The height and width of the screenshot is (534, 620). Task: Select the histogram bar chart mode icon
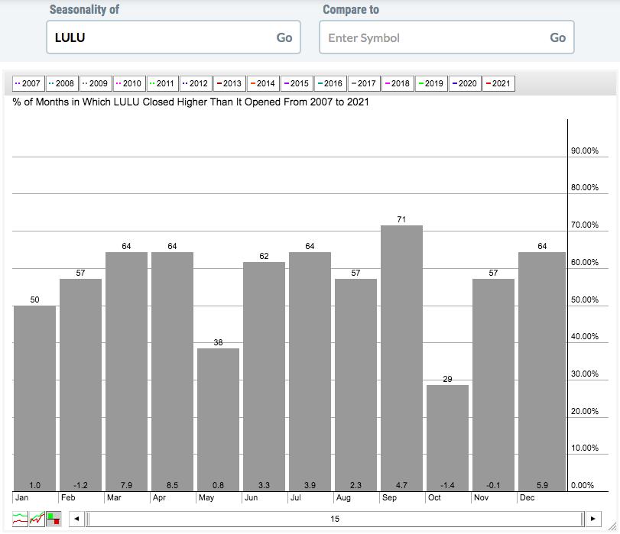tap(54, 519)
